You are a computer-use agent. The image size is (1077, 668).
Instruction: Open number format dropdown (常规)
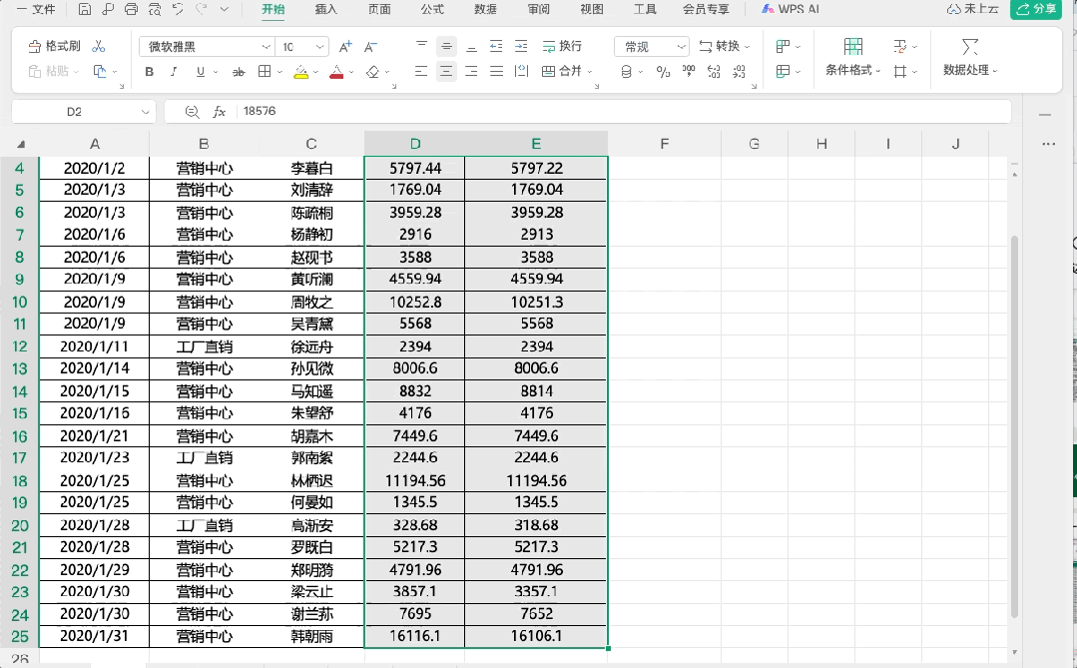coord(651,47)
